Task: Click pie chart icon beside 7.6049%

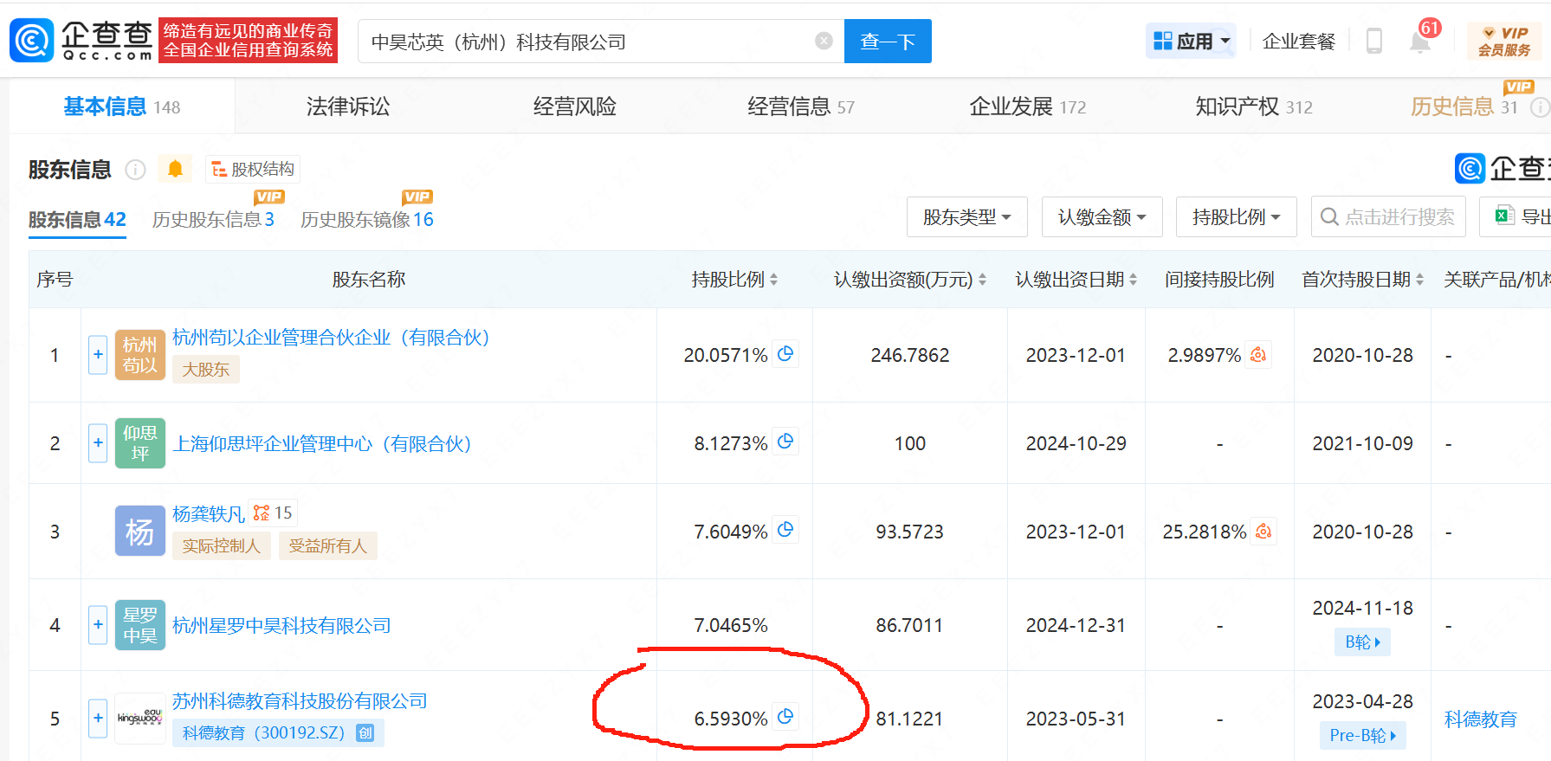Action: click(785, 530)
